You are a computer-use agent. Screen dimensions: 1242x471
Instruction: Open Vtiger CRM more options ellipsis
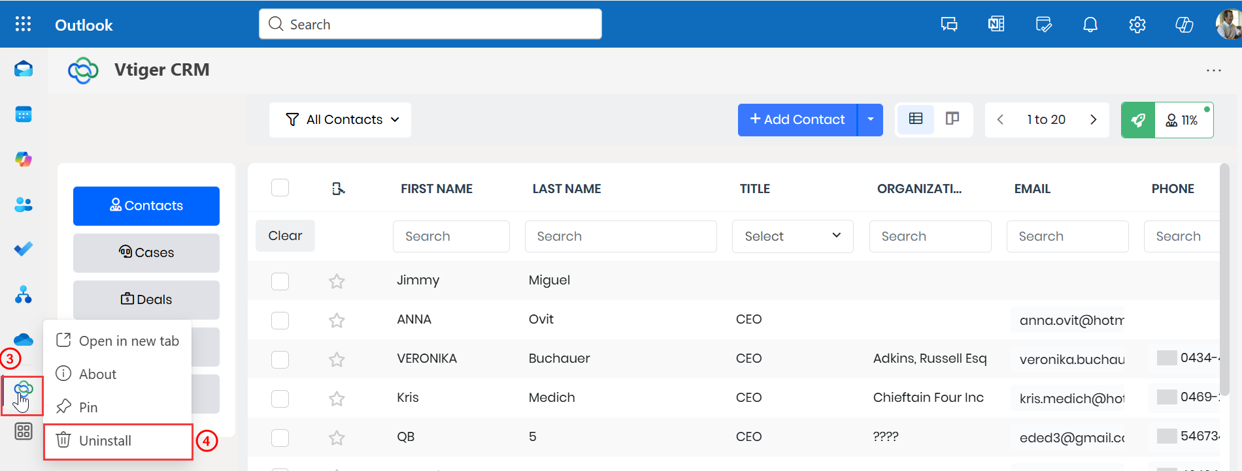pyautogui.click(x=1214, y=70)
